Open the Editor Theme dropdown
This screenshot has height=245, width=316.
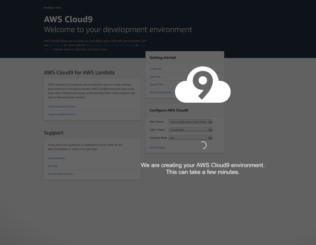click(191, 130)
